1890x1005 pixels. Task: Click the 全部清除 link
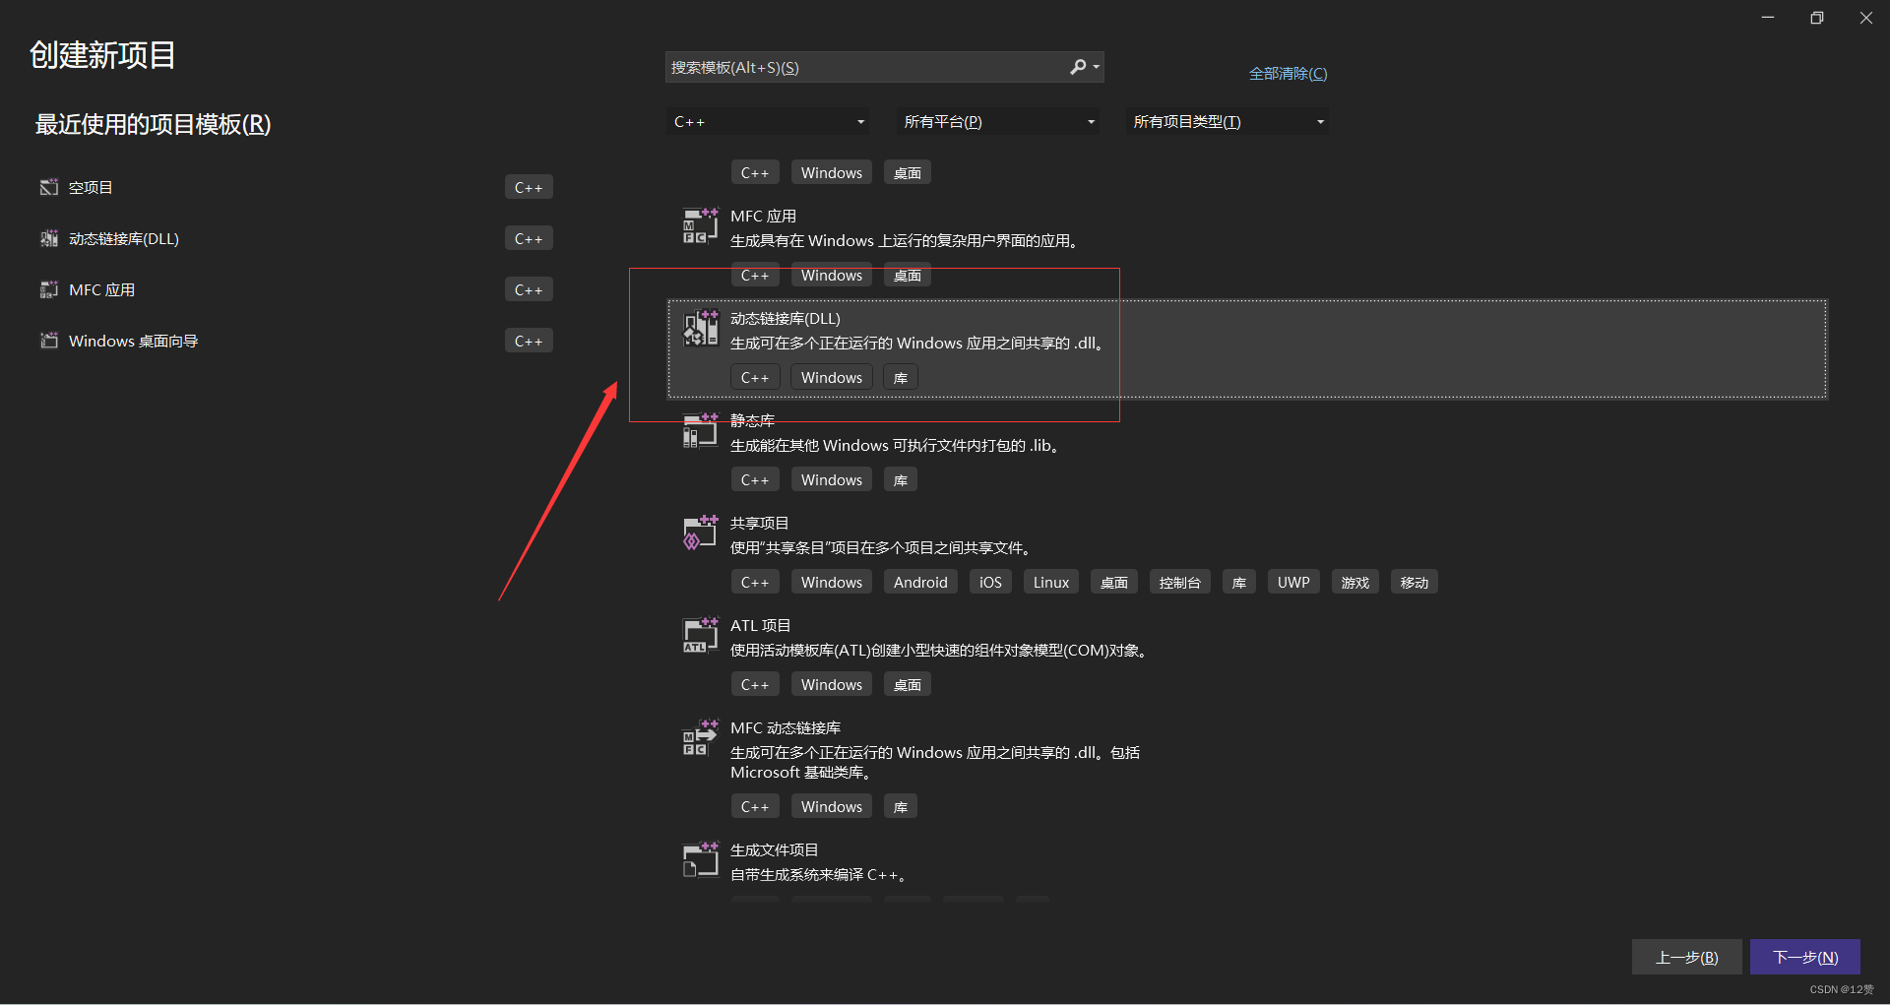(x=1288, y=74)
